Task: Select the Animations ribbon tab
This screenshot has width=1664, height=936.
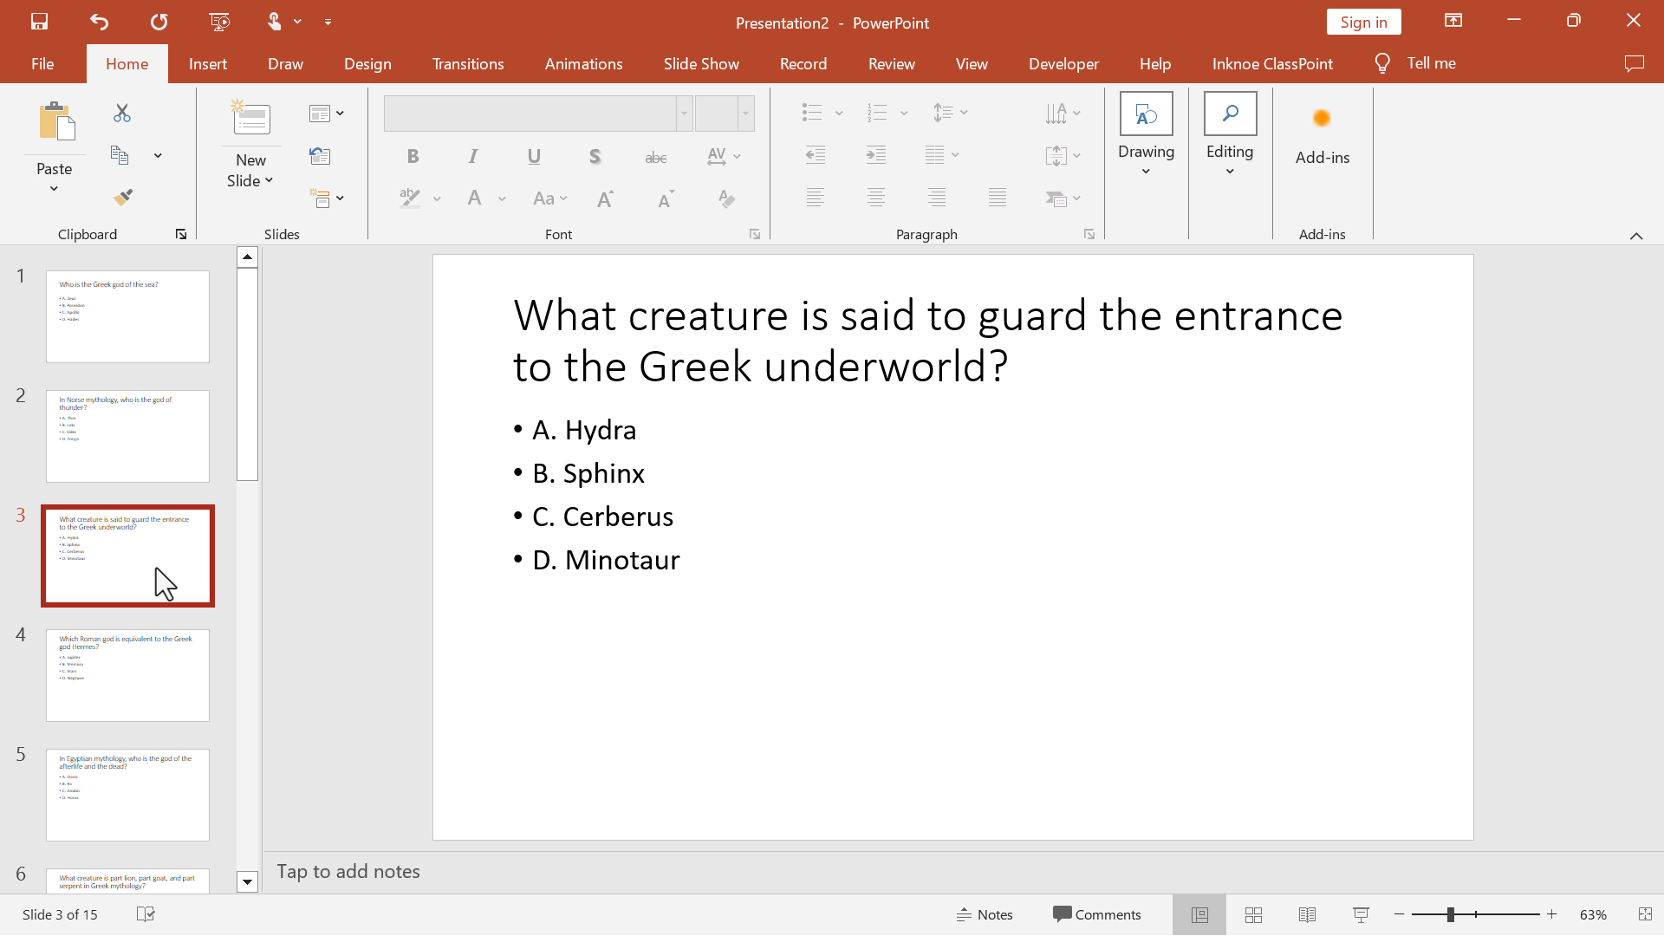Action: click(584, 63)
